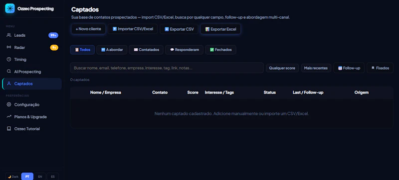Open the Qualquer score filter dropdown
The width and height of the screenshot is (399, 180).
tap(282, 68)
